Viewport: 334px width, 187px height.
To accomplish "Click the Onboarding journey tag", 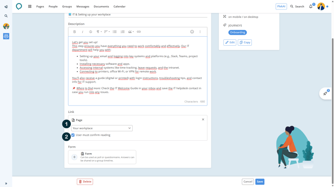I will [x=237, y=32].
